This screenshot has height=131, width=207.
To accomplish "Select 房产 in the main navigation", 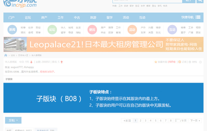I will (x=44, y=17).
